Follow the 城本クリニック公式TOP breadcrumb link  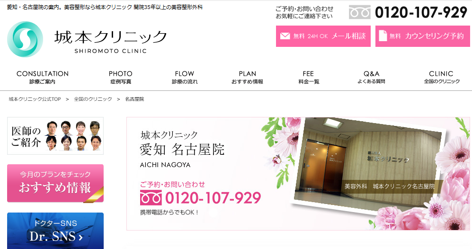[35, 99]
